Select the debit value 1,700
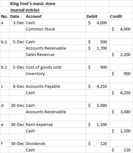The height and width of the screenshot is (153, 133). [x=97, y=48]
